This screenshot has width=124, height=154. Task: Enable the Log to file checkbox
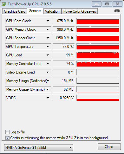pyautogui.click(x=7, y=132)
